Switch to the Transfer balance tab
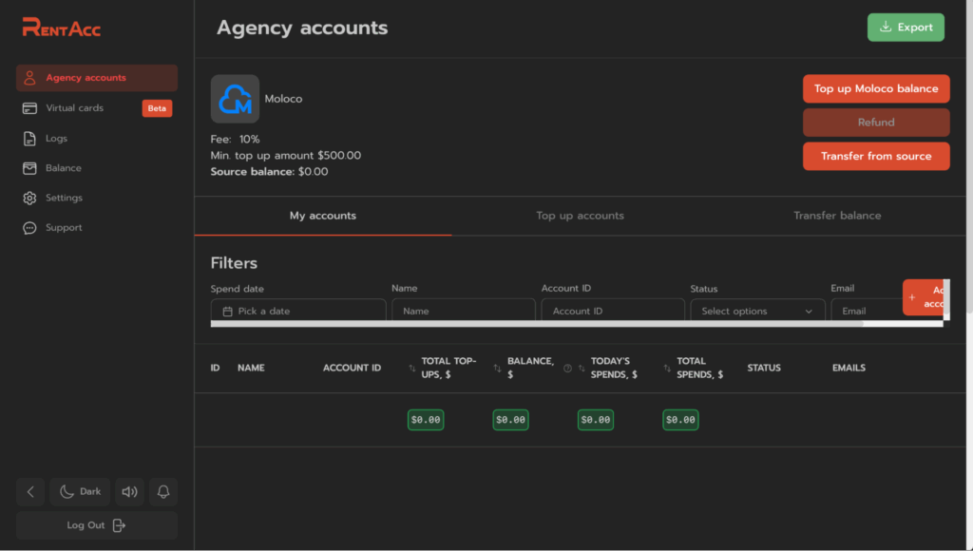The image size is (973, 551). [x=837, y=216]
